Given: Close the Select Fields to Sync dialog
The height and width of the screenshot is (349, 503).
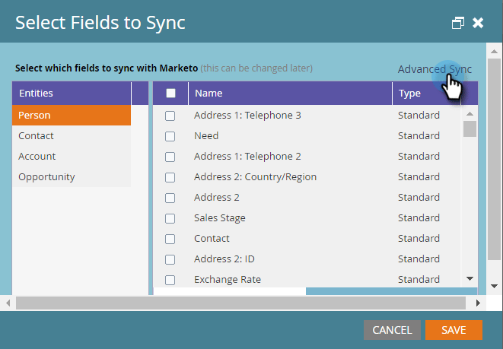Looking at the screenshot, I should click(x=478, y=23).
